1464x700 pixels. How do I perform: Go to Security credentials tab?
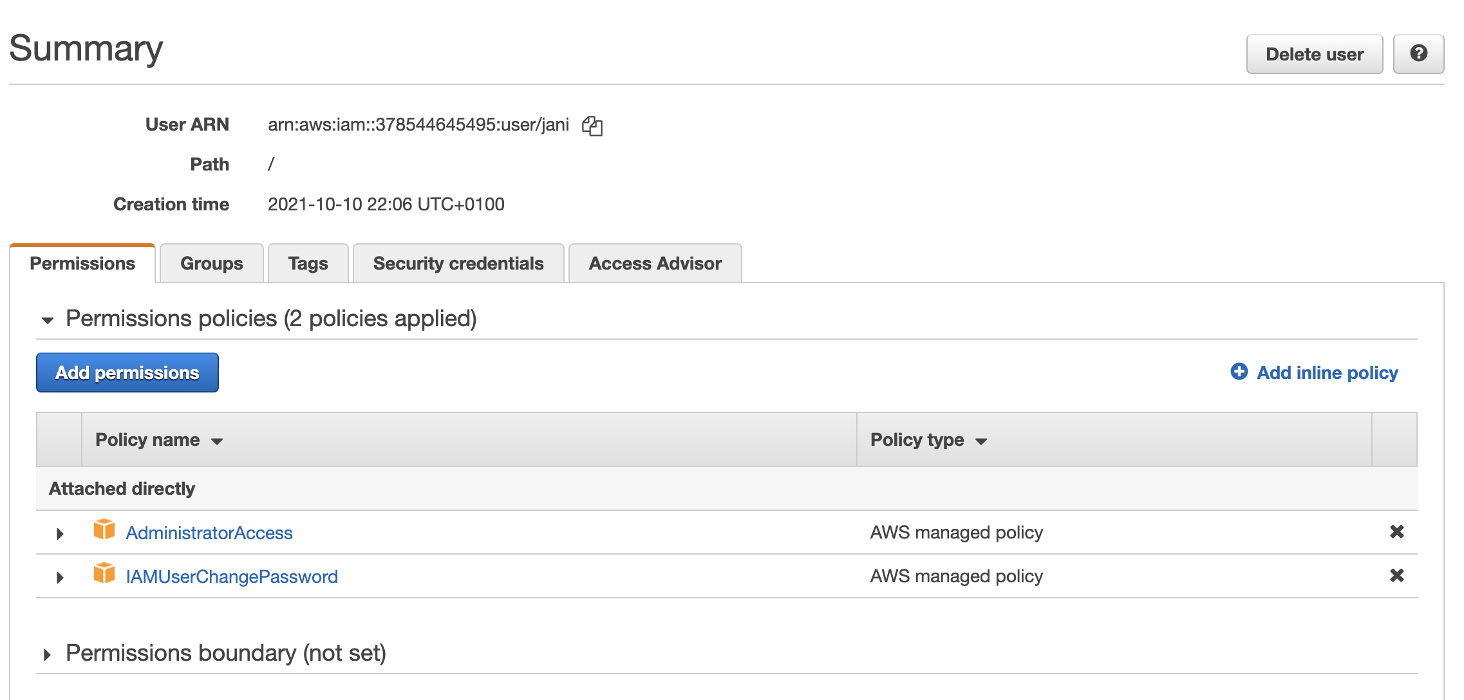[458, 263]
